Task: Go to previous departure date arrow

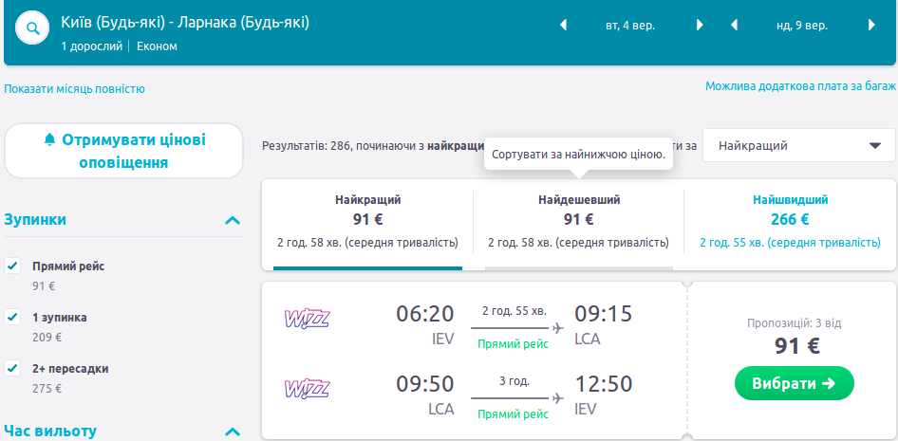Action: click(563, 25)
